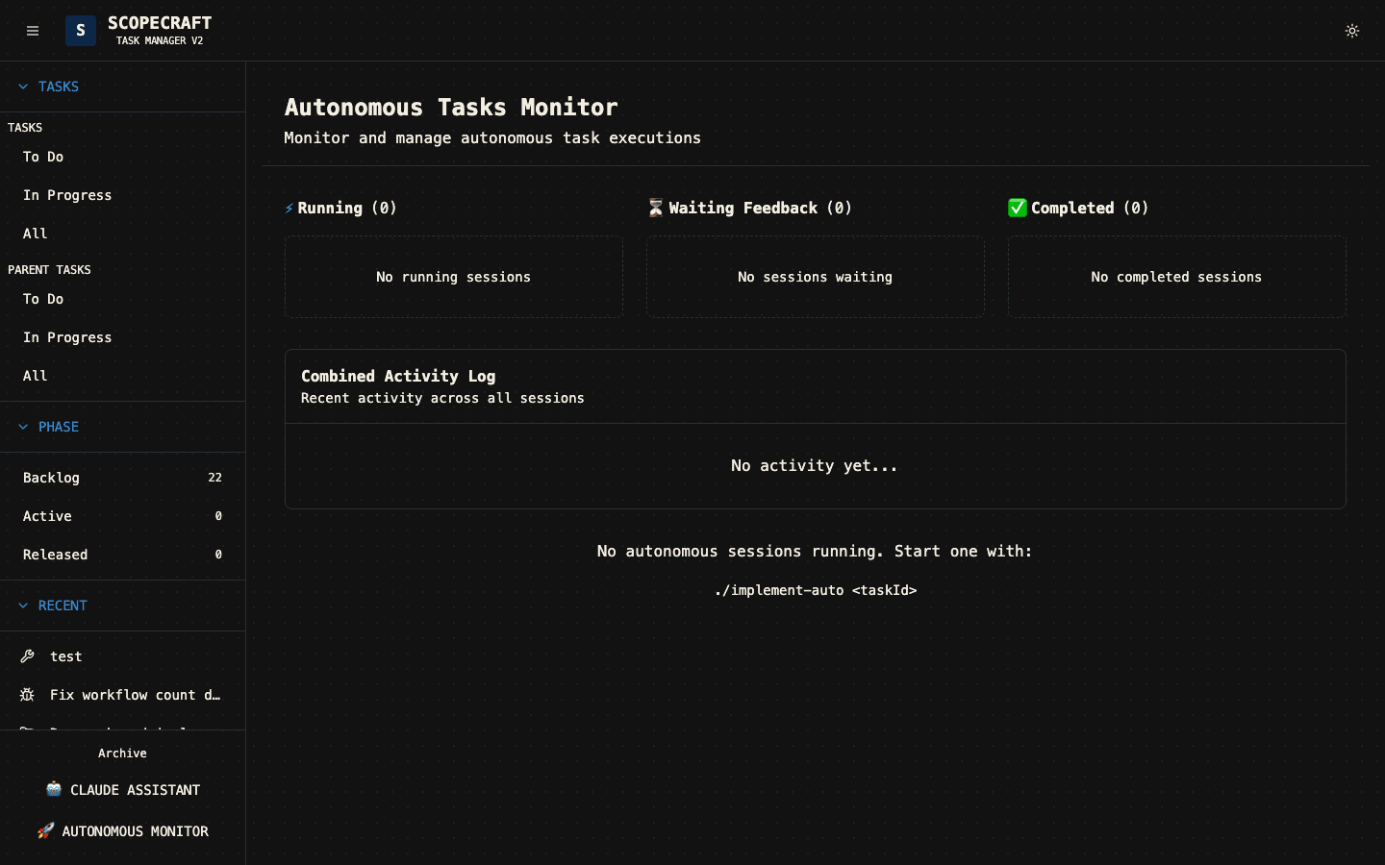
Task: Open All under PARENT TASKS
Action: coord(122,376)
